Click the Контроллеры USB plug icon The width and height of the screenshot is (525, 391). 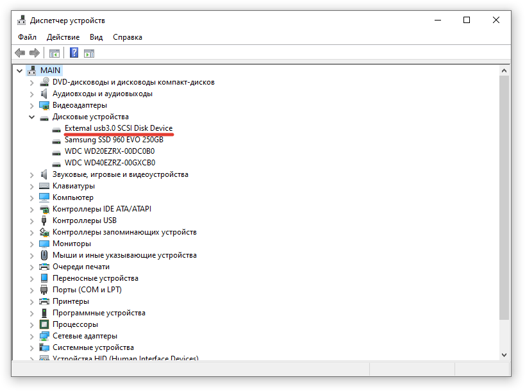(x=44, y=220)
